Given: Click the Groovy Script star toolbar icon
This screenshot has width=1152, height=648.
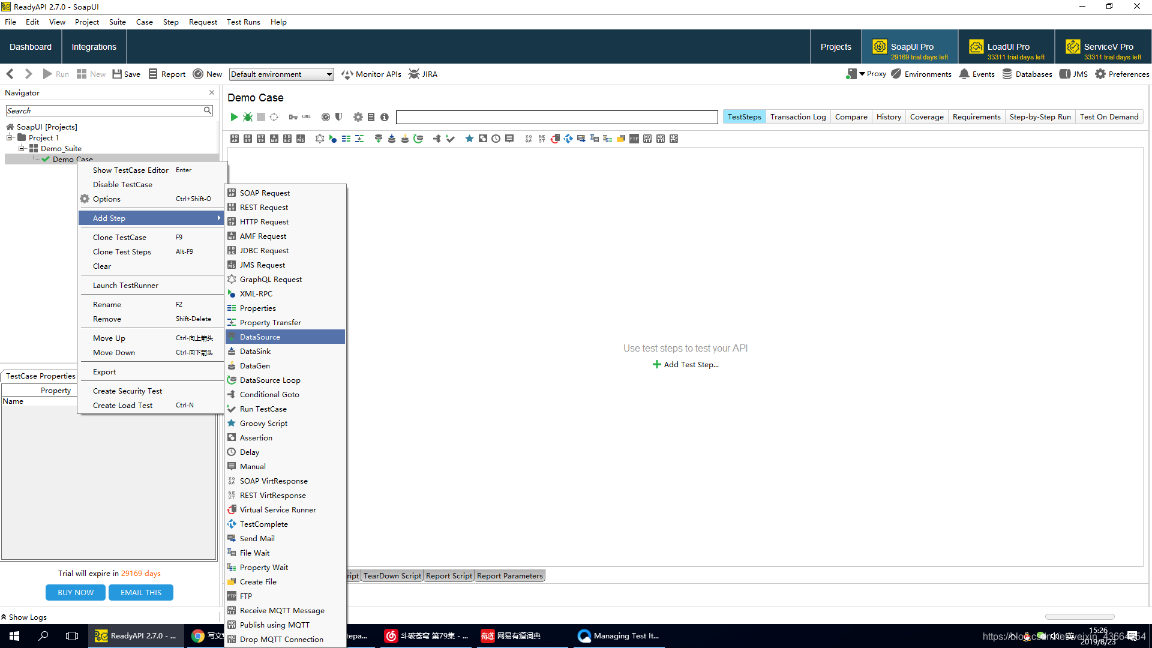Looking at the screenshot, I should coord(469,139).
